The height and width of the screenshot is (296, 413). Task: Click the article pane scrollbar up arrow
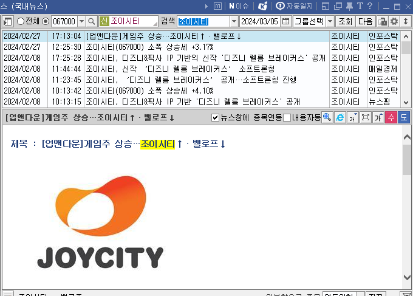[x=407, y=137]
